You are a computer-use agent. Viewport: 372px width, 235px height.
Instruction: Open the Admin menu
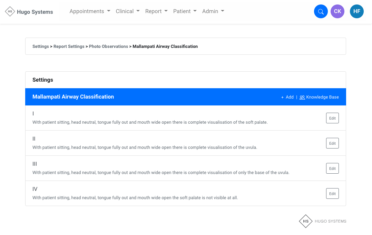(213, 11)
